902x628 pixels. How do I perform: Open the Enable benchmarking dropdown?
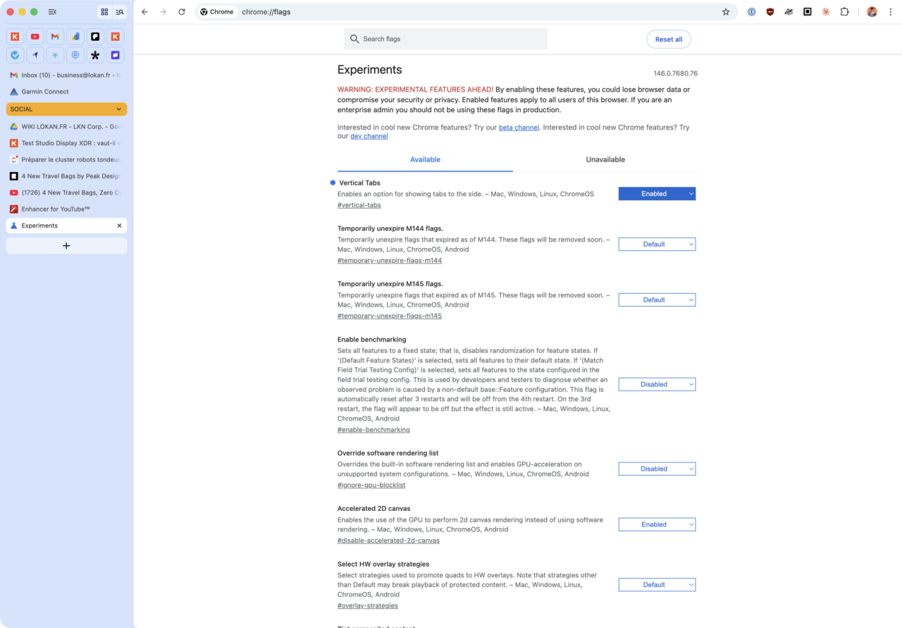pyautogui.click(x=657, y=384)
